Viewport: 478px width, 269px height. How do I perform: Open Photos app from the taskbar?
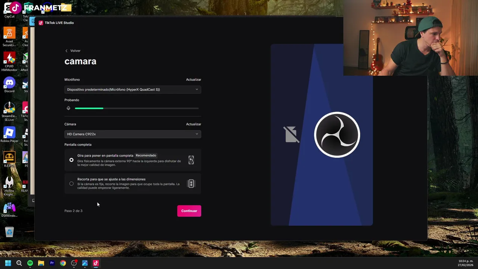pos(85,263)
